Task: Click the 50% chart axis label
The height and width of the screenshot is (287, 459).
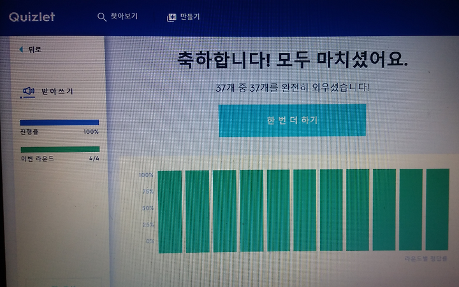Action: pyautogui.click(x=148, y=208)
